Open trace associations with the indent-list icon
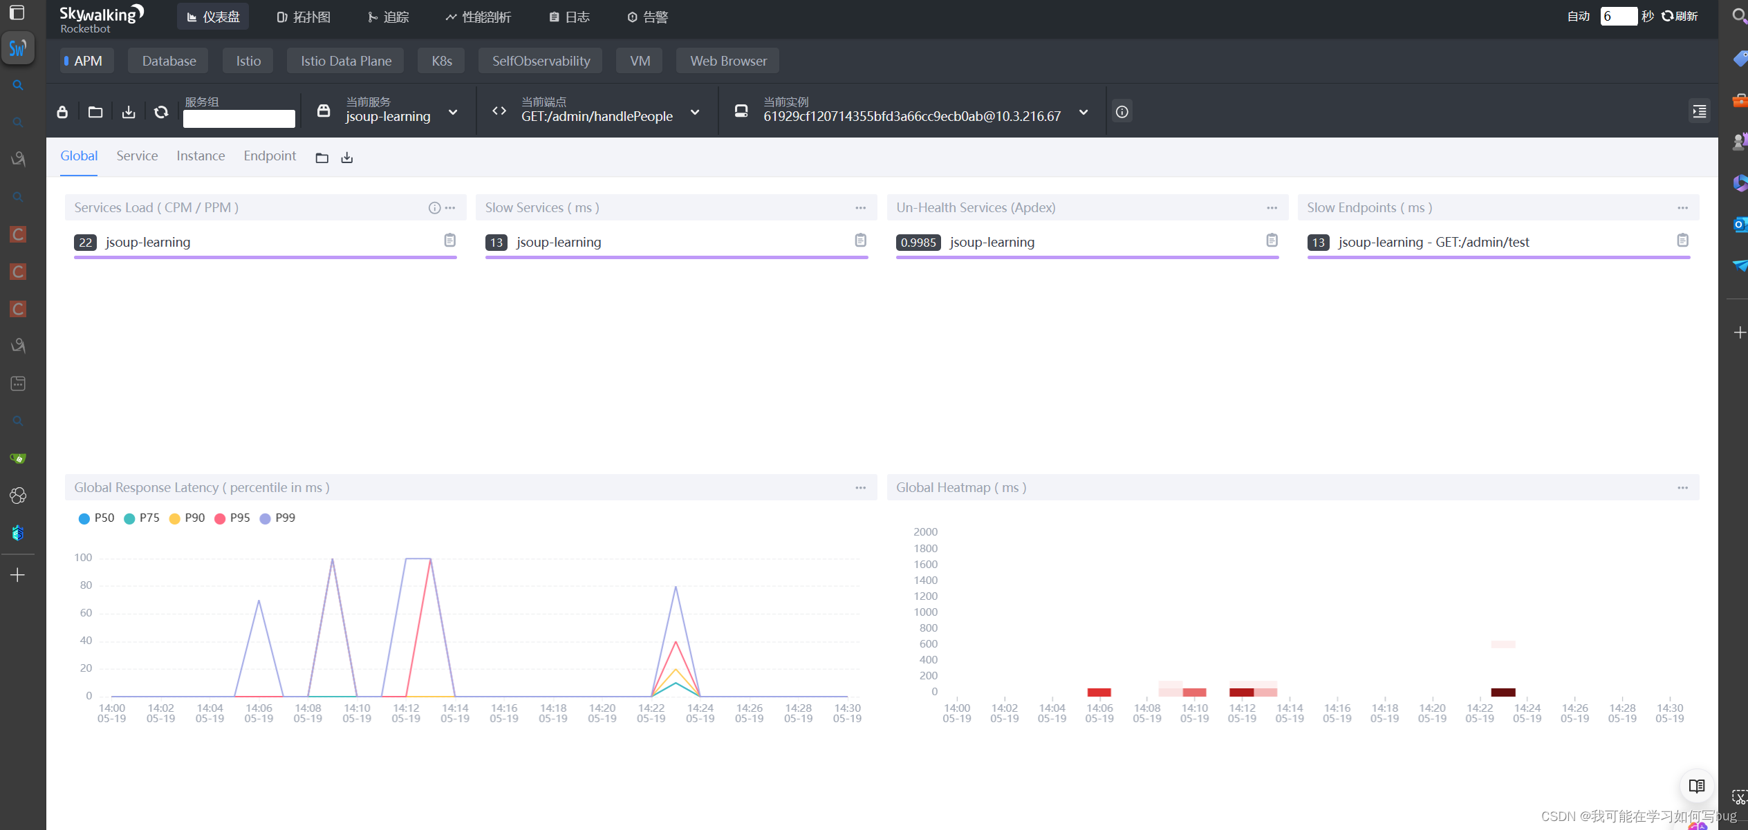1748x830 pixels. pyautogui.click(x=1700, y=111)
